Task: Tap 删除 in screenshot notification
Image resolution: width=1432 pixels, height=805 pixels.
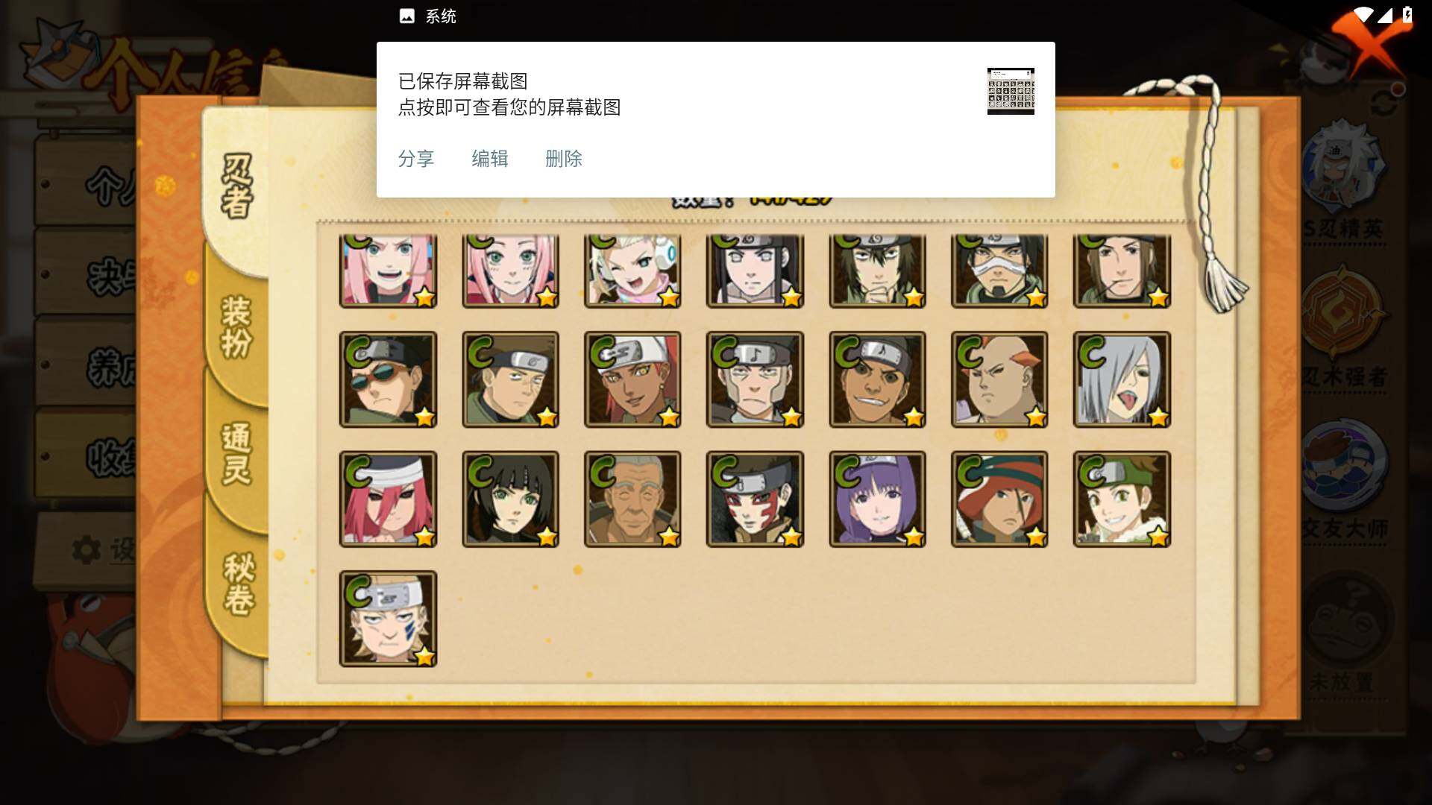Action: [564, 159]
